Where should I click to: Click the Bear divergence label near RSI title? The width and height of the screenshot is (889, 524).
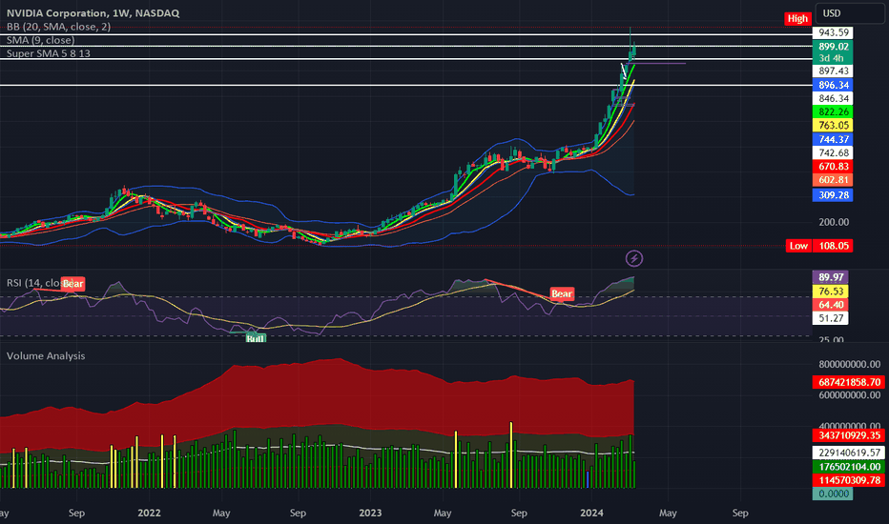coord(72,284)
